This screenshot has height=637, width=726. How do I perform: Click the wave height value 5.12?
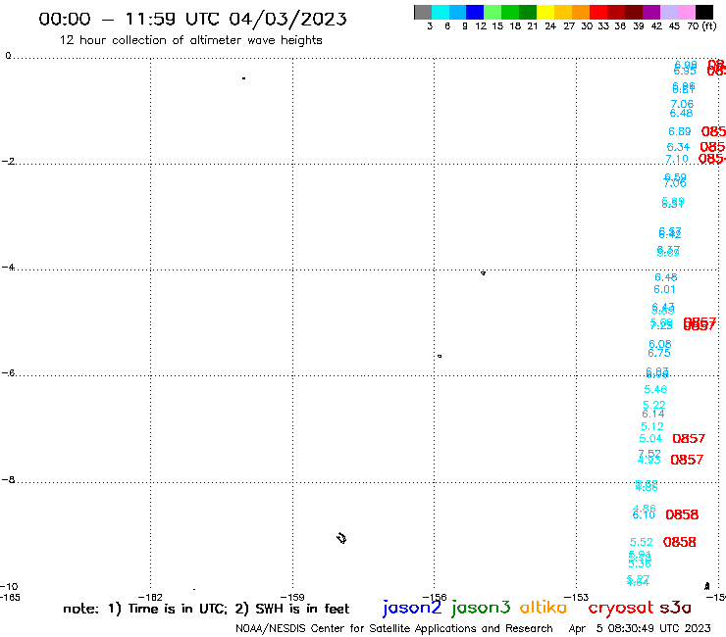click(652, 426)
